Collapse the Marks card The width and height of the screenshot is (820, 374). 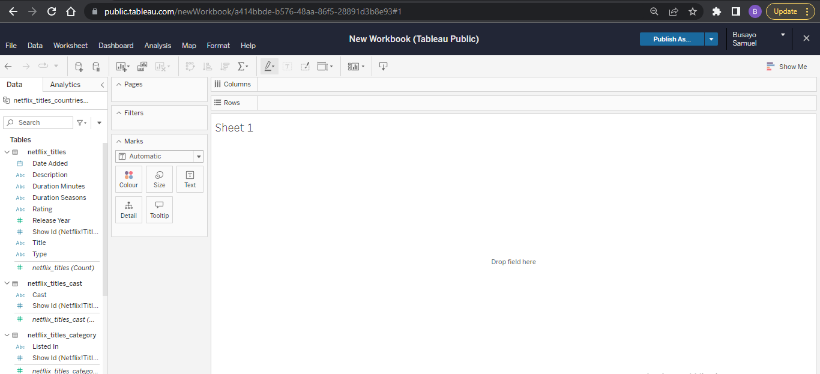pyautogui.click(x=118, y=141)
